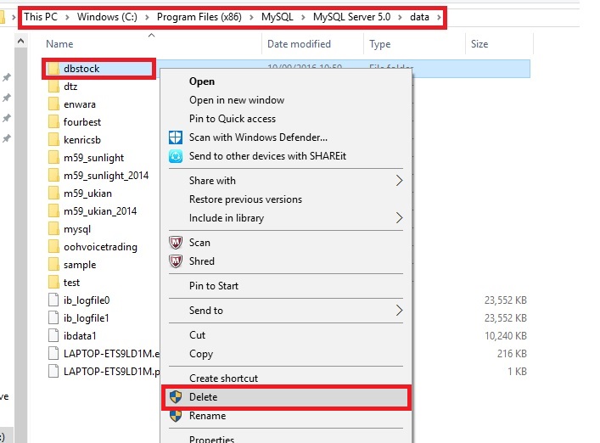Open the dropdown chevron after data in path
The height and width of the screenshot is (443, 600).
pyautogui.click(x=439, y=16)
